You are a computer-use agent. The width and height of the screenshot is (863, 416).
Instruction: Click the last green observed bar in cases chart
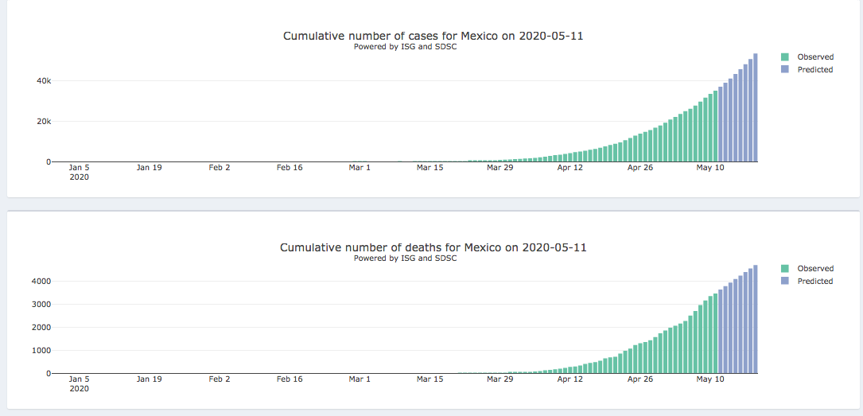point(715,131)
